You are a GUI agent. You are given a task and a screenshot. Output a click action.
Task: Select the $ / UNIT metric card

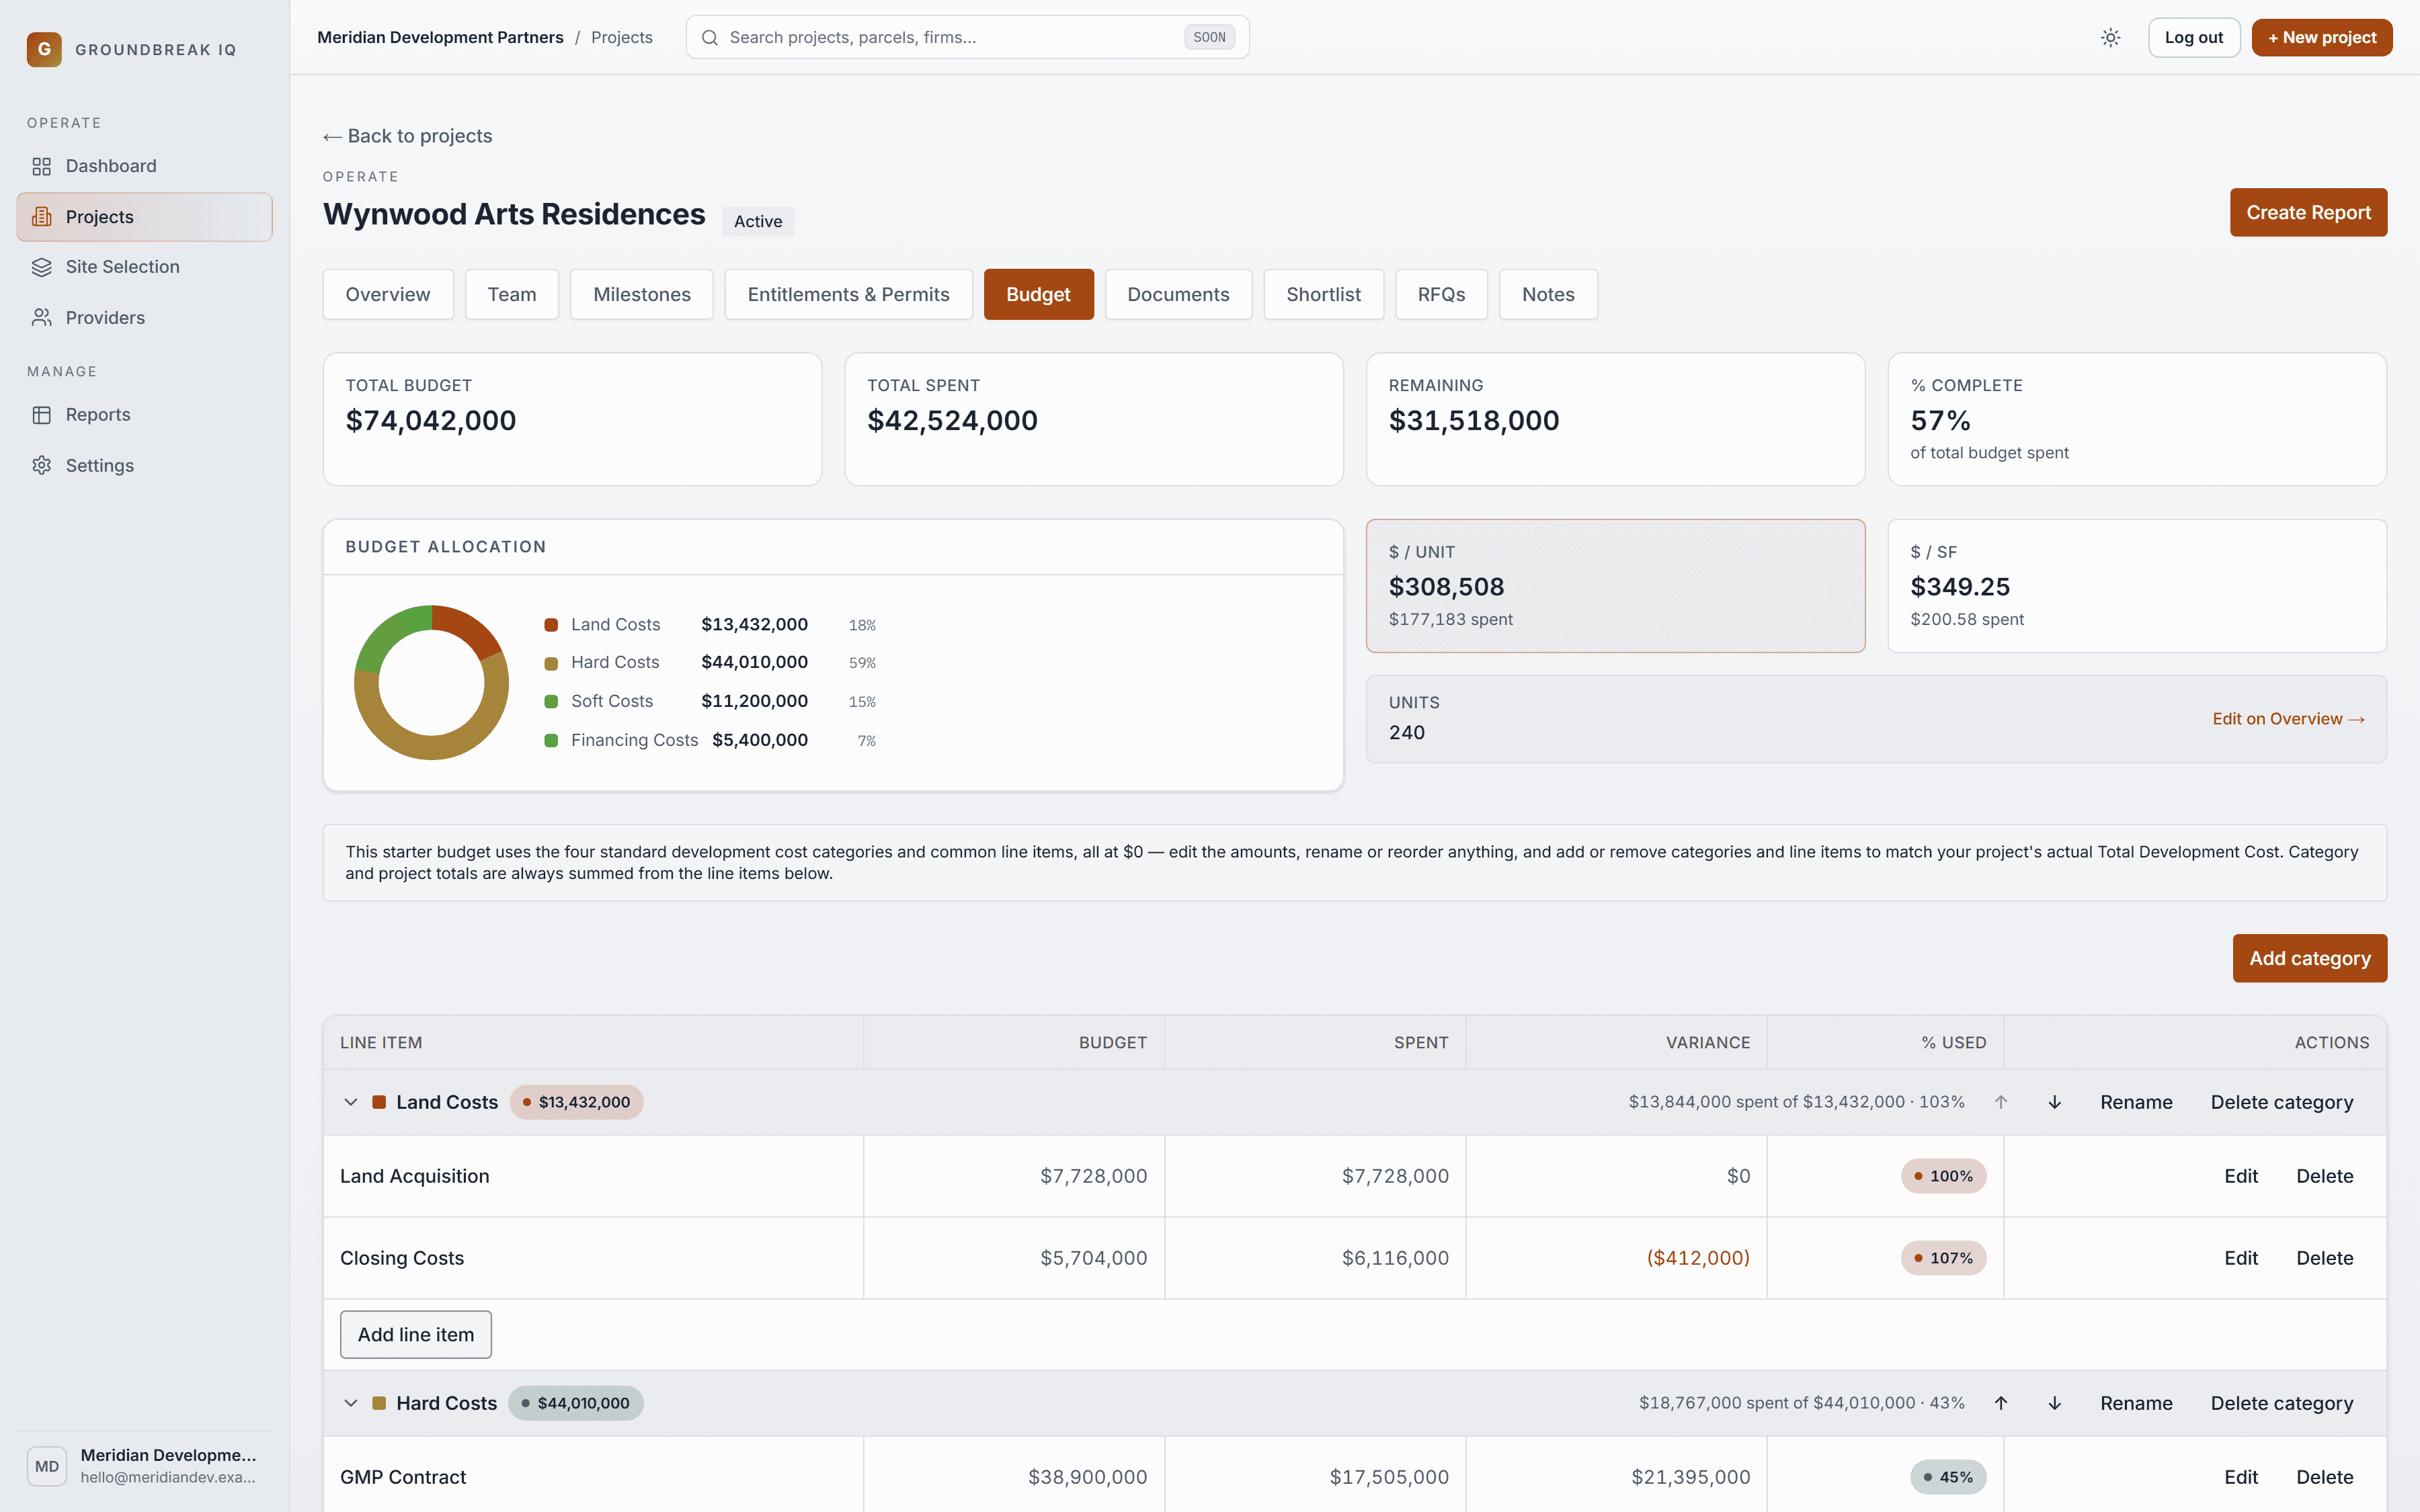coord(1615,586)
